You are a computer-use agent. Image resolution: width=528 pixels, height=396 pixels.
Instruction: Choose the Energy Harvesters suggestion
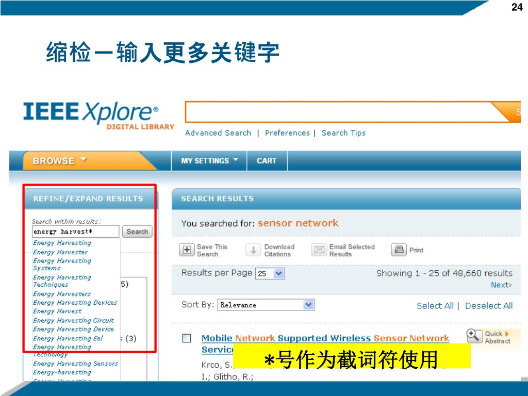(x=62, y=294)
